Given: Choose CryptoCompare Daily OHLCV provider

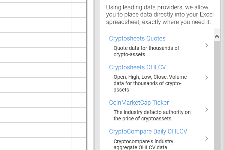Looking at the screenshot, I should click(x=148, y=132).
